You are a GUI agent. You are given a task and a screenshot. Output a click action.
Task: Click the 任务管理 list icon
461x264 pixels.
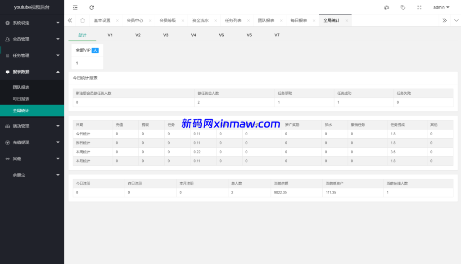point(8,55)
